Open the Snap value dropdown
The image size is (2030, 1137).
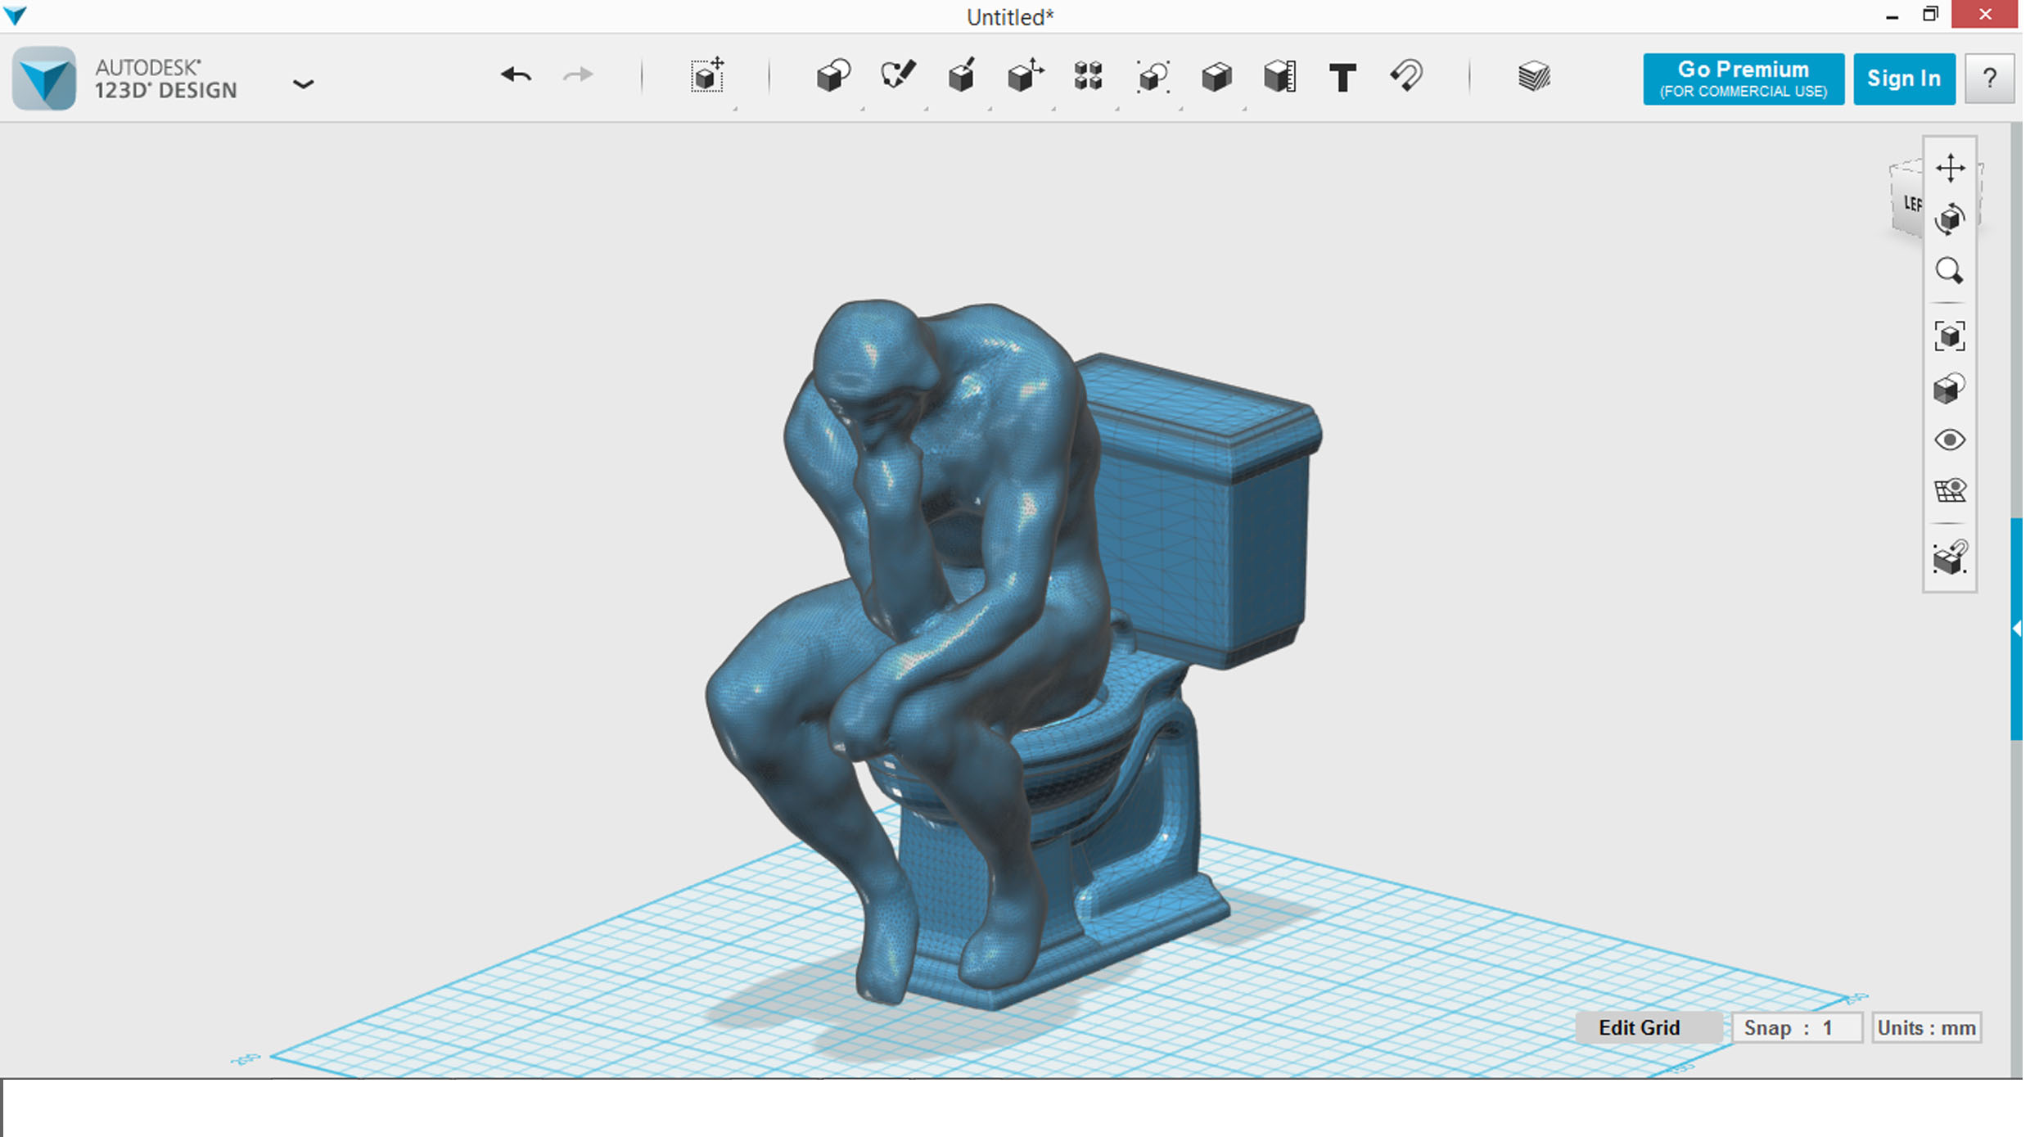click(1798, 1027)
